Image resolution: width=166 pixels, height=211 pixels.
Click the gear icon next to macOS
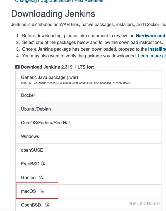(42, 191)
